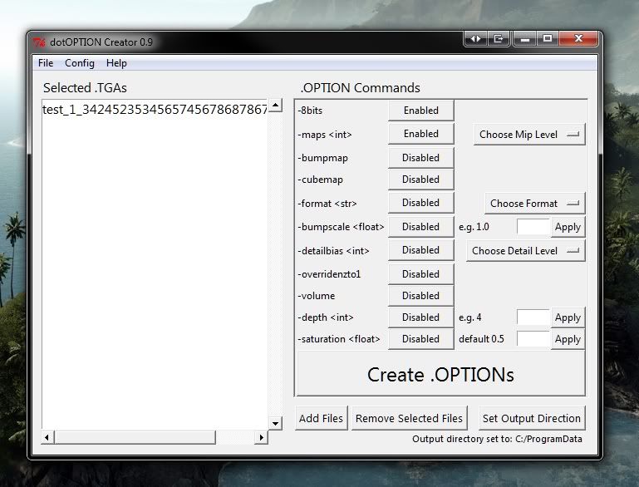
Task: Toggle the -cubemap Disabled button
Action: point(421,180)
